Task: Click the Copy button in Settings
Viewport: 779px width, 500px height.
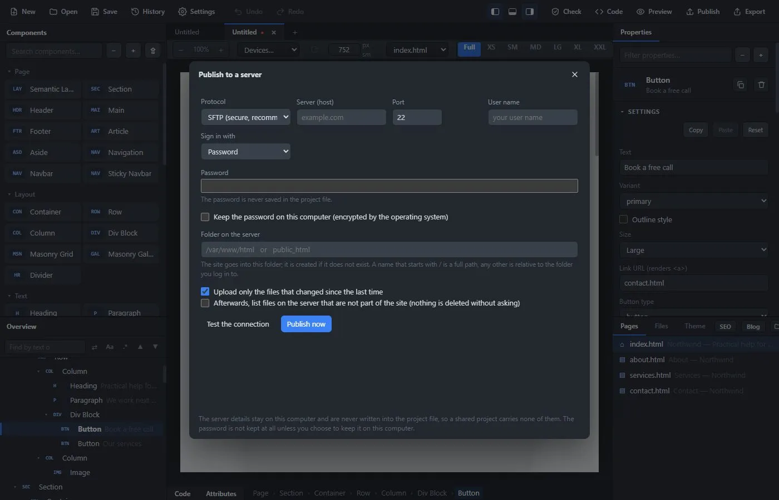Action: point(696,130)
